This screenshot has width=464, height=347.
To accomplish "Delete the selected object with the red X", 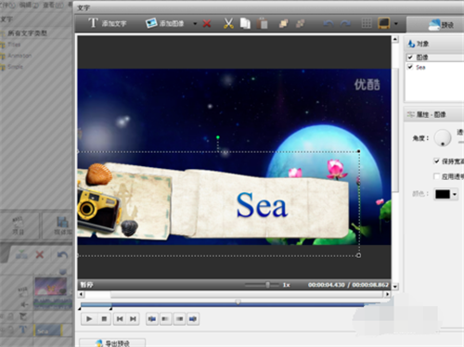I will point(207,23).
